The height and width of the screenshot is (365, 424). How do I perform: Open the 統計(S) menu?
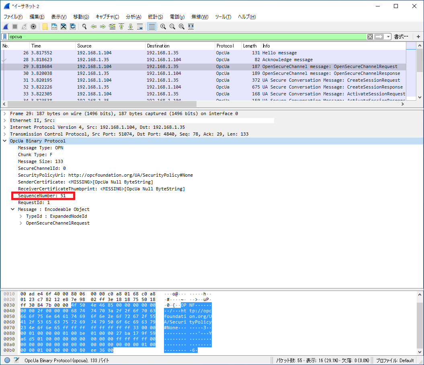coord(156,17)
